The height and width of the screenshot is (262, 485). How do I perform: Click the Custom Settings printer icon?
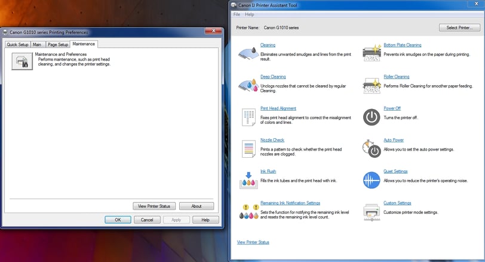coord(372,212)
